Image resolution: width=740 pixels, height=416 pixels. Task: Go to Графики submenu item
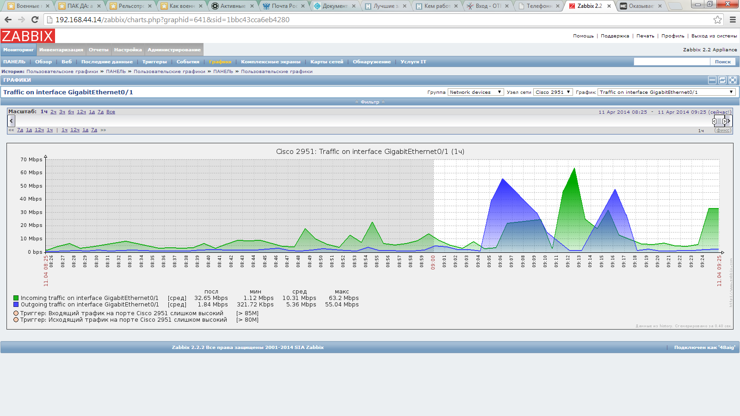(x=220, y=61)
